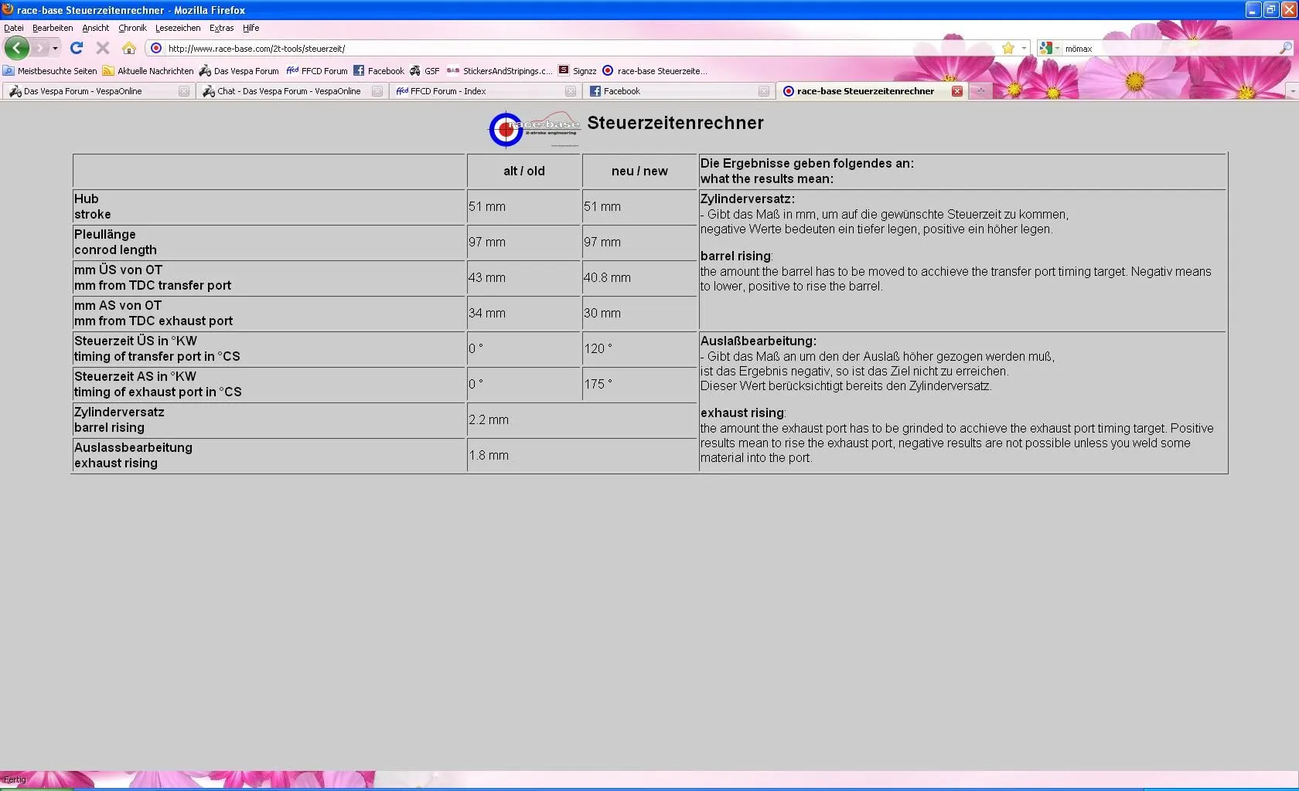
Task: Open the StickersAndStripings bookmark
Action: (x=499, y=70)
